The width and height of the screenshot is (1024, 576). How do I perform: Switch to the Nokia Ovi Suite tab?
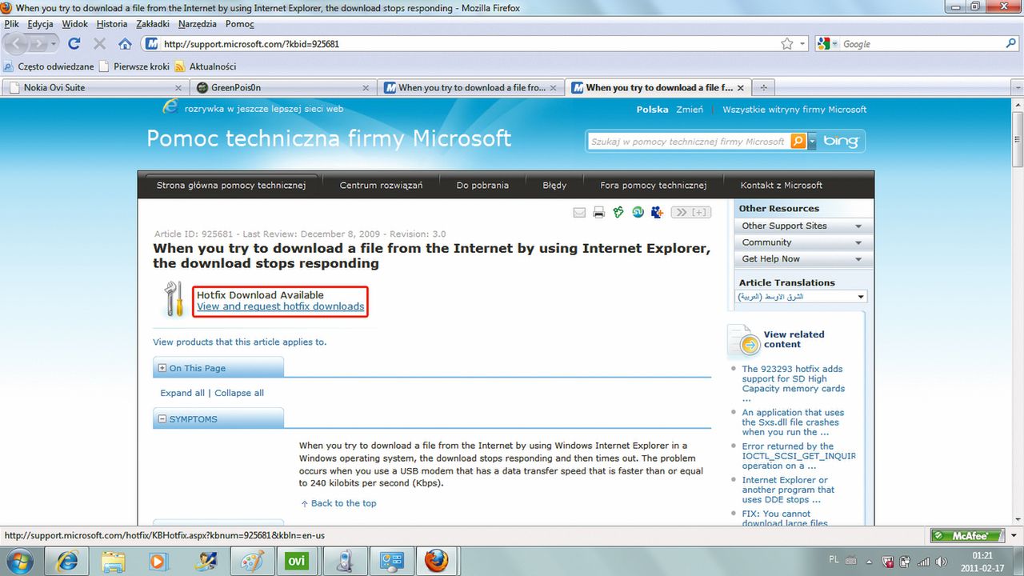click(96, 87)
